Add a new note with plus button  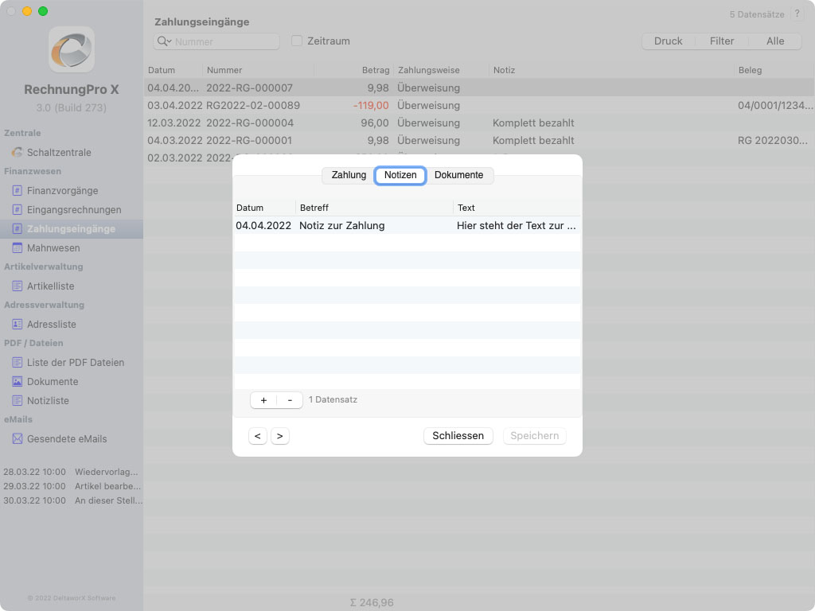263,400
